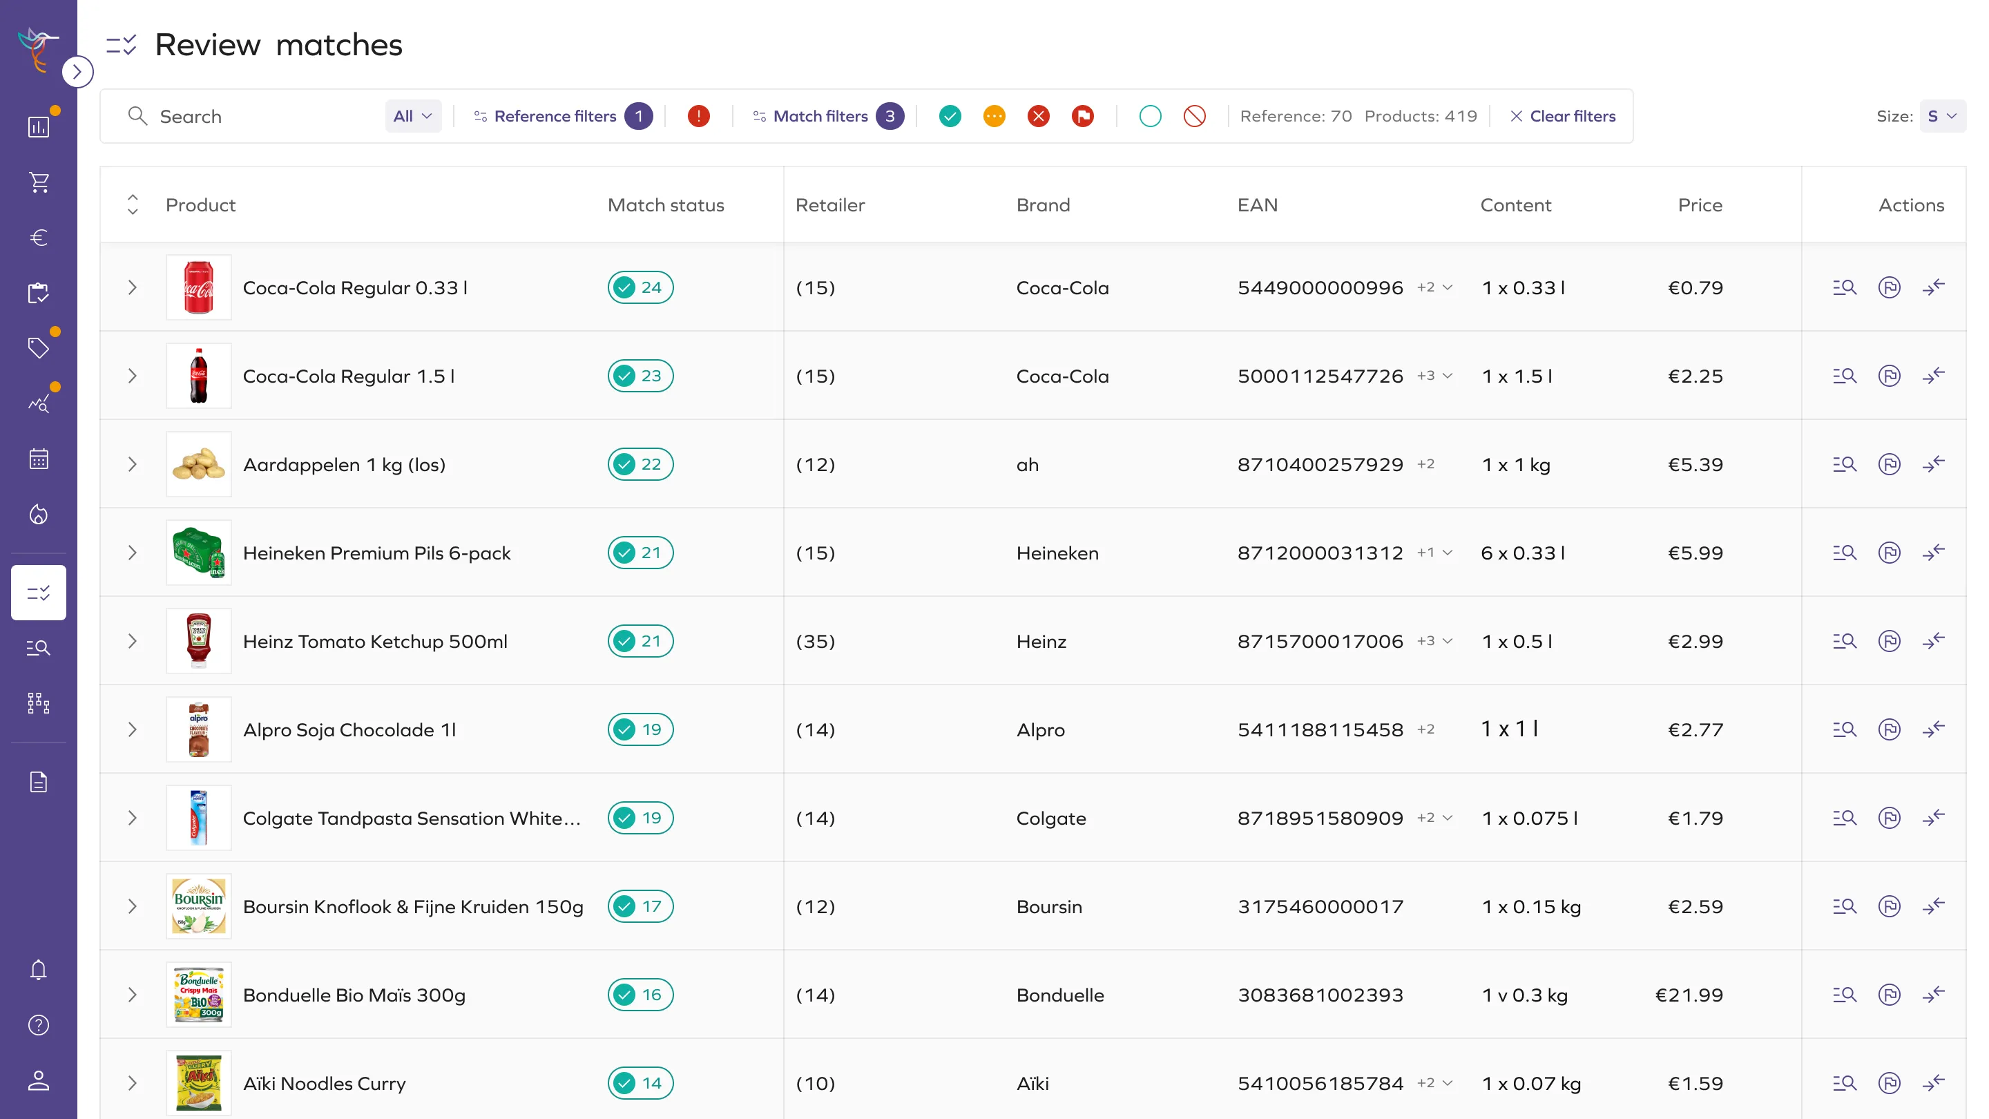This screenshot has width=1989, height=1119.
Task: Open the Aïki Noodles Curry thumbnail
Action: [198, 1084]
